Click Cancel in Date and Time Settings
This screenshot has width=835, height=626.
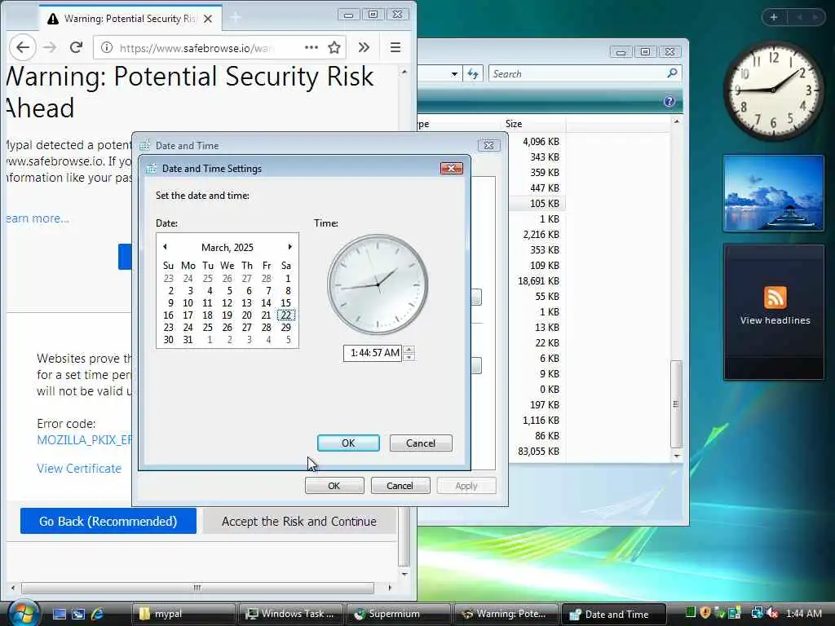(x=421, y=443)
